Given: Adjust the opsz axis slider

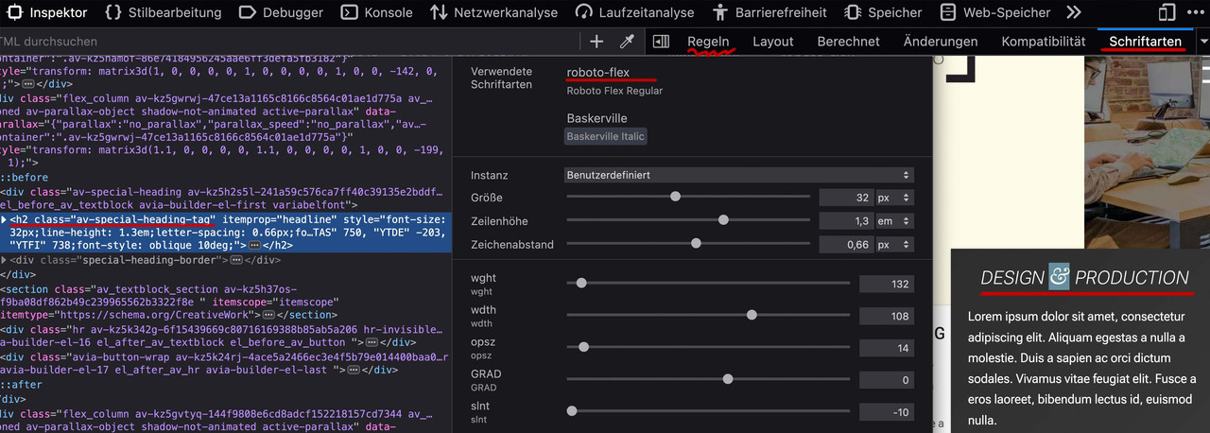Looking at the screenshot, I should pos(708,347).
